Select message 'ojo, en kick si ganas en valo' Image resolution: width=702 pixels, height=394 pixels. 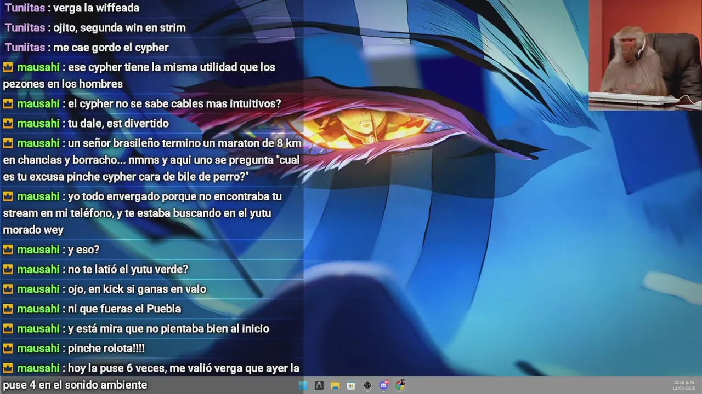tap(137, 289)
